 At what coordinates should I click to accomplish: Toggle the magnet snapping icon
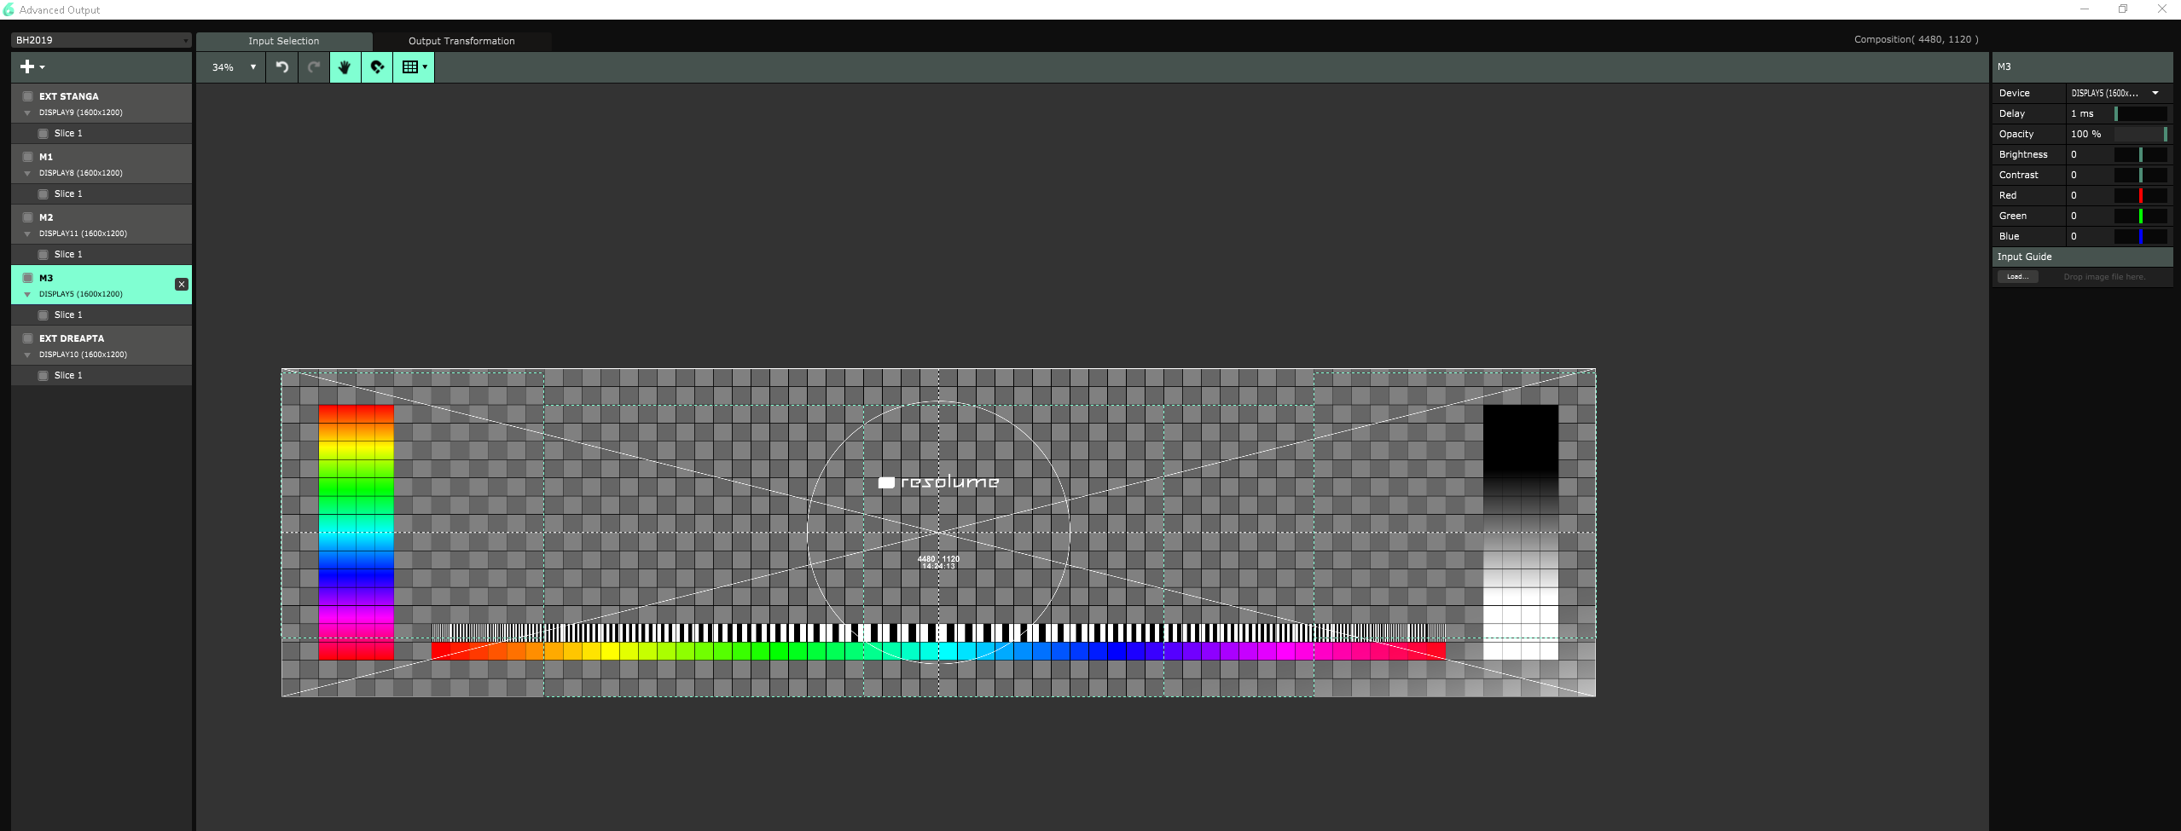click(377, 67)
